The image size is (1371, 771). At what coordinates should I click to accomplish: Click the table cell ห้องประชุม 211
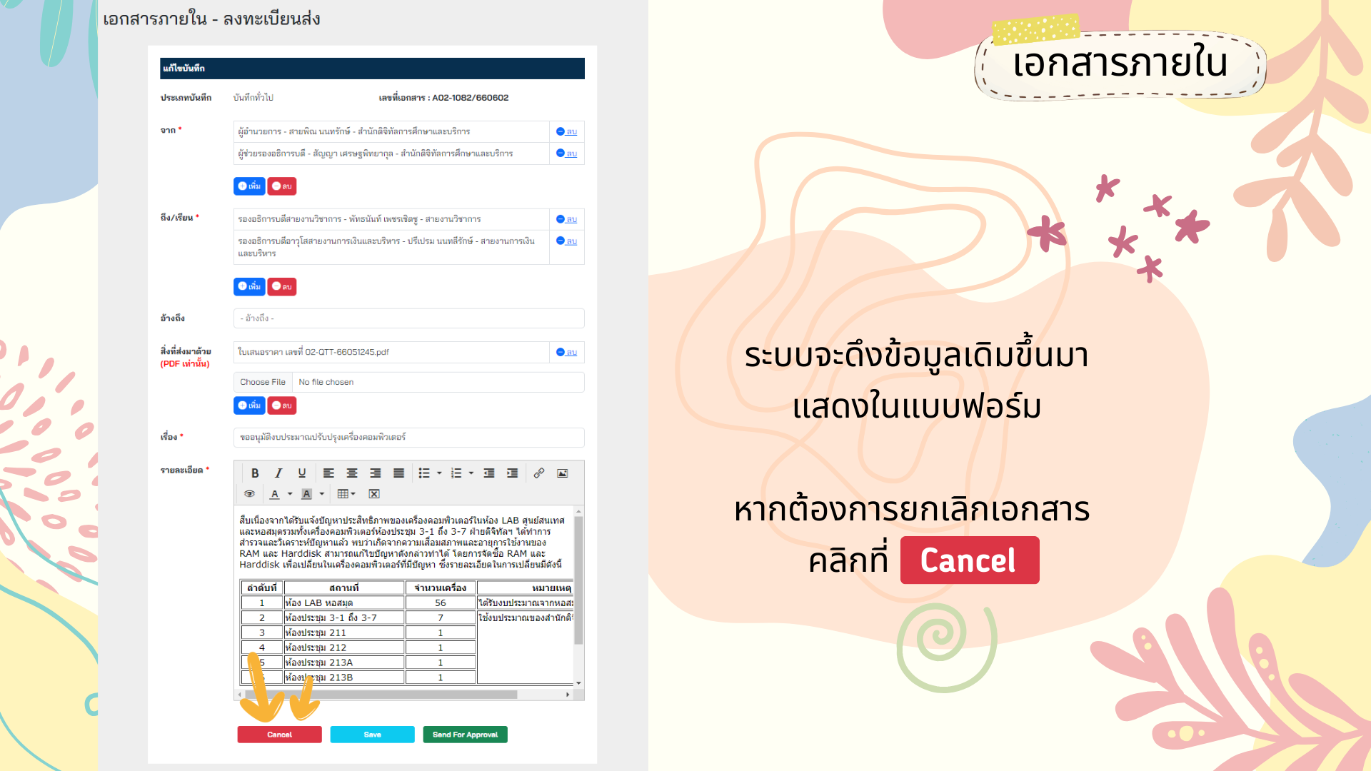click(344, 633)
